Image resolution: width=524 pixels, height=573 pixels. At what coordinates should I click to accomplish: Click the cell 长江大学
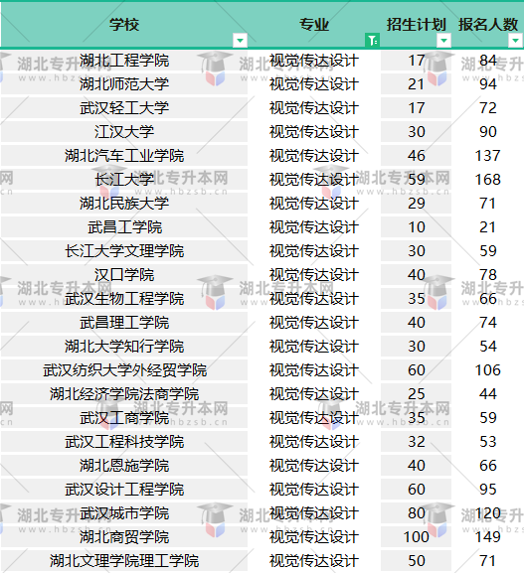[x=124, y=180]
